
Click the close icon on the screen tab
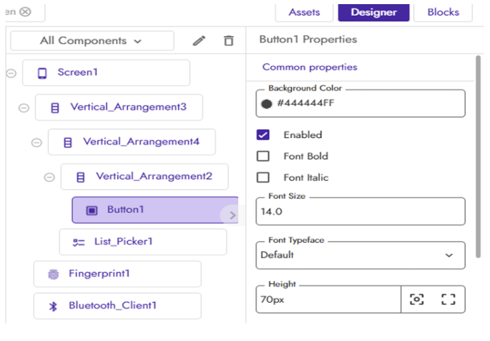tap(25, 12)
